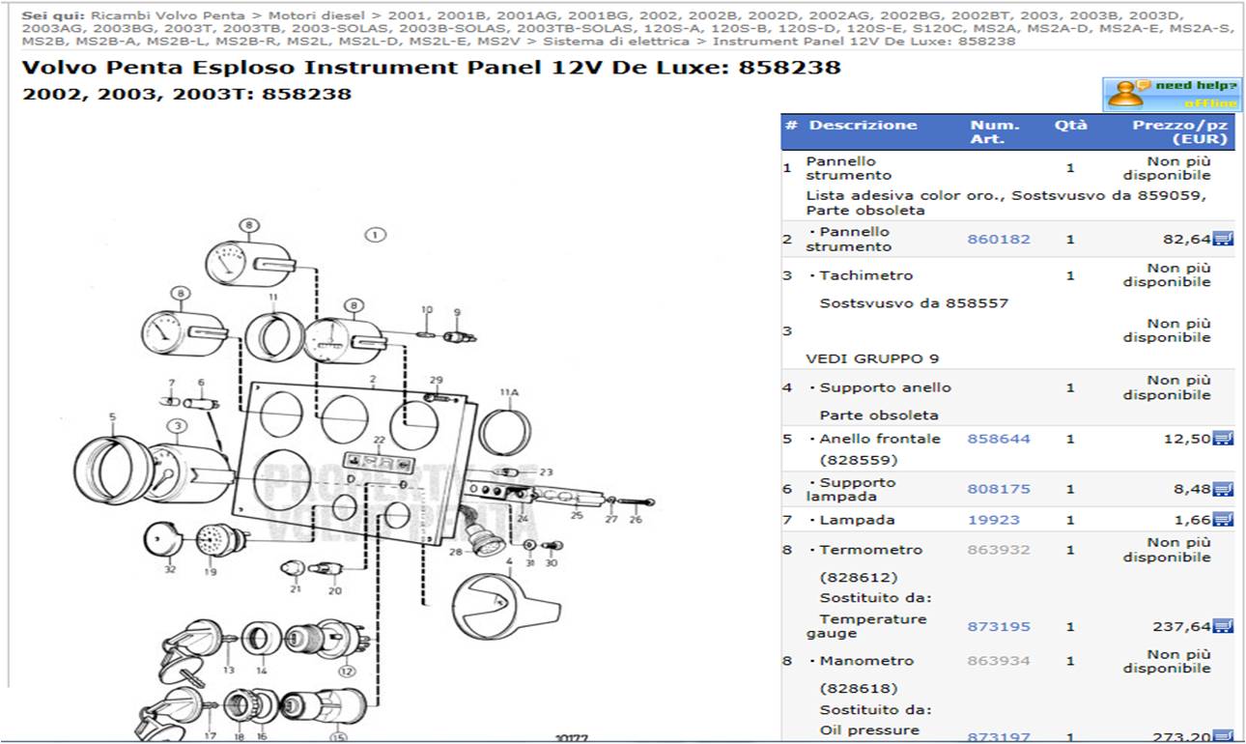Click the 237,64 price value
The width and height of the screenshot is (1246, 744).
1181,626
